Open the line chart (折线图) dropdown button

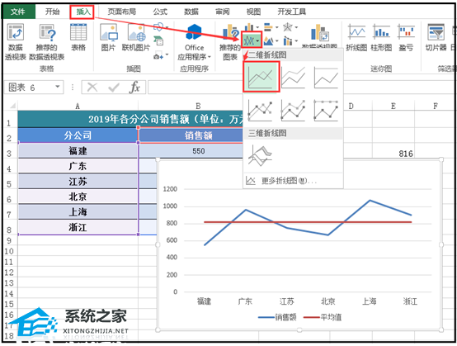click(252, 40)
